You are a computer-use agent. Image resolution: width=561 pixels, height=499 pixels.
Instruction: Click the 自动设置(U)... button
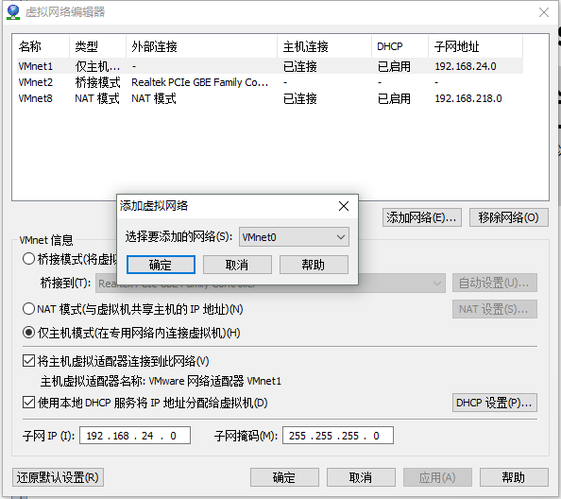coord(495,284)
